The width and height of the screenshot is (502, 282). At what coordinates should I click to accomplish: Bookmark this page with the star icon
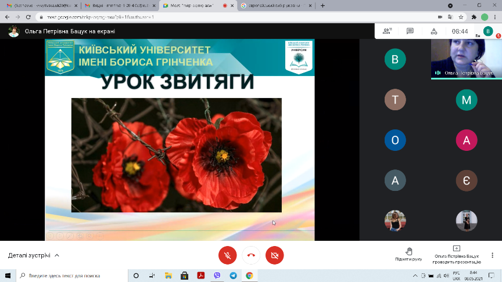[461, 17]
